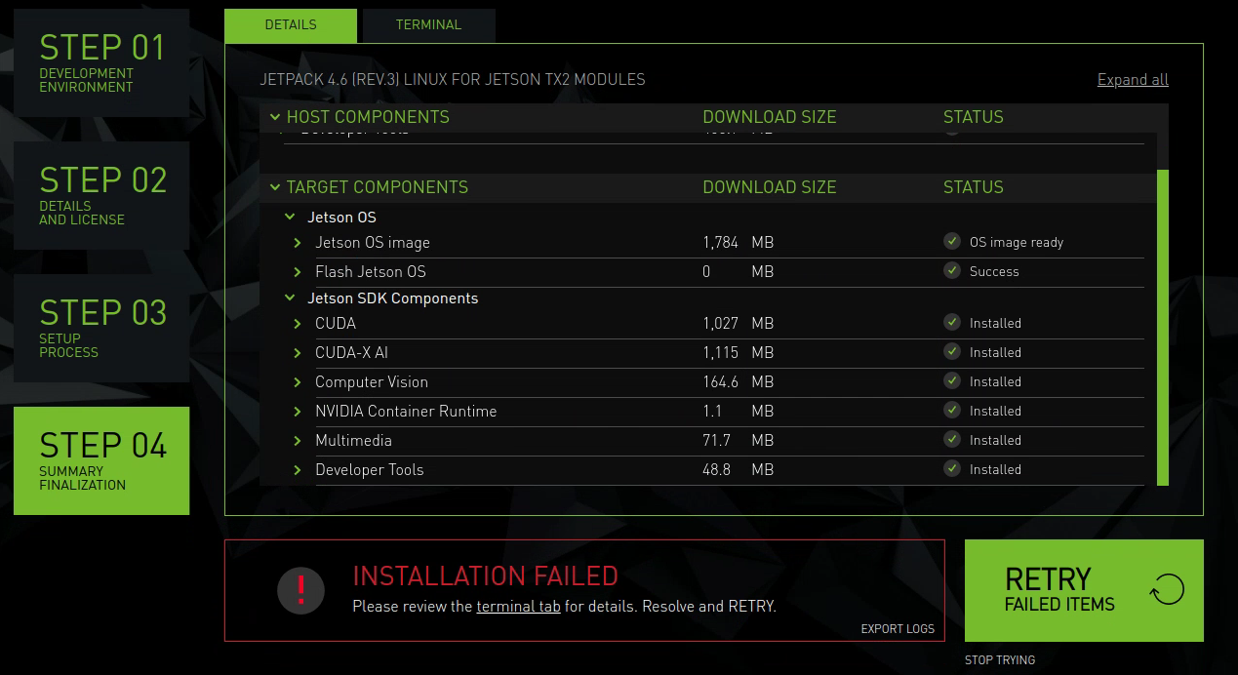
Task: Expand the Jetson OS image row
Action: [298, 243]
